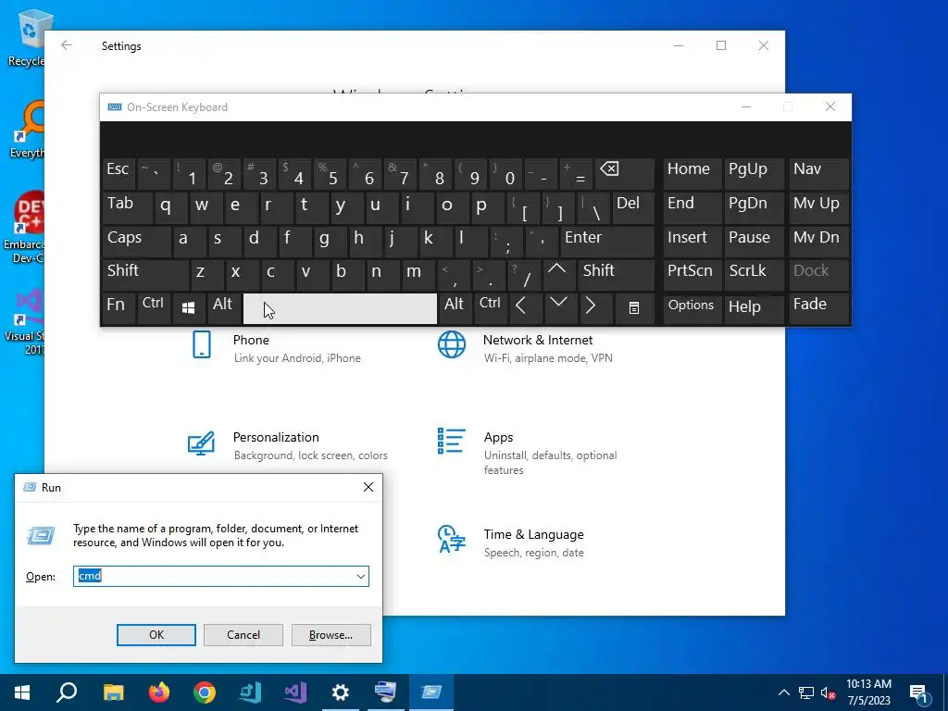Click Browse... in the Run dialog
This screenshot has height=711, width=948.
coord(331,635)
